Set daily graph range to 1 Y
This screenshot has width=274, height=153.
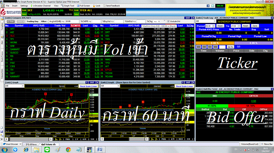coord(77,139)
